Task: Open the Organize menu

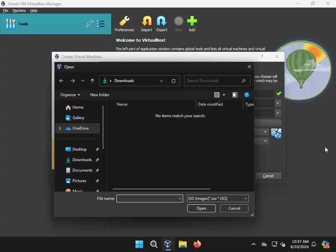Action: (70, 95)
